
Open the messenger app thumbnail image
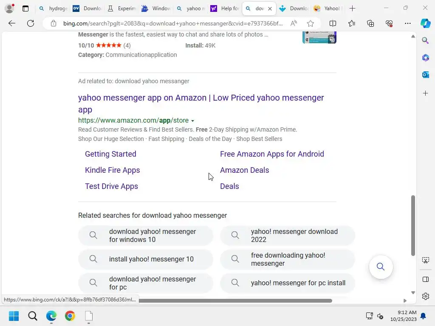(x=319, y=37)
